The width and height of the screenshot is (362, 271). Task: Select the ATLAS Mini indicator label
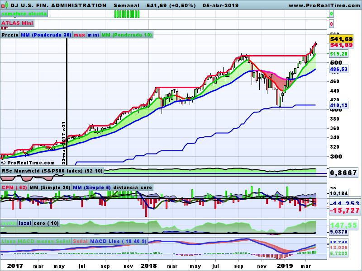(17, 23)
